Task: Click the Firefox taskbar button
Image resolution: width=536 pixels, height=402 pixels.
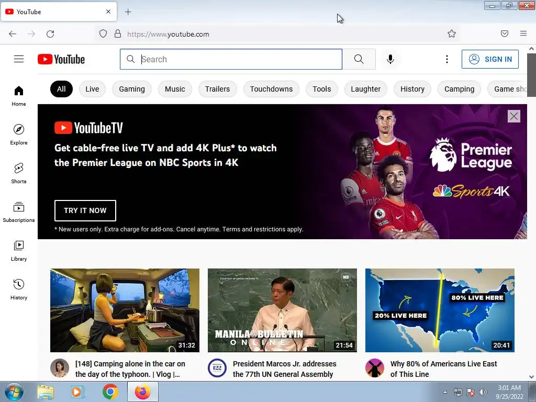Action: [x=143, y=392]
